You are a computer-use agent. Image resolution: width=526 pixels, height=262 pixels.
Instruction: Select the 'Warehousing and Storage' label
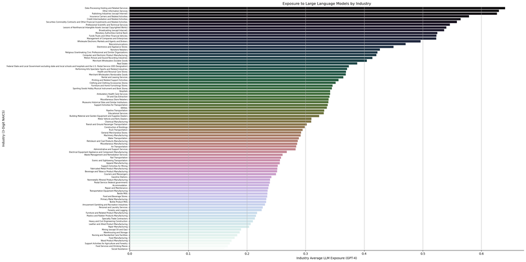point(116,233)
